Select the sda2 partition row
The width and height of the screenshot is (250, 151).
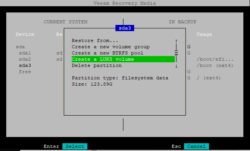pos(25,59)
